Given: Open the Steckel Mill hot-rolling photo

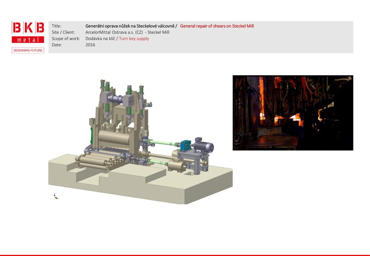Looking at the screenshot, I should point(292,113).
